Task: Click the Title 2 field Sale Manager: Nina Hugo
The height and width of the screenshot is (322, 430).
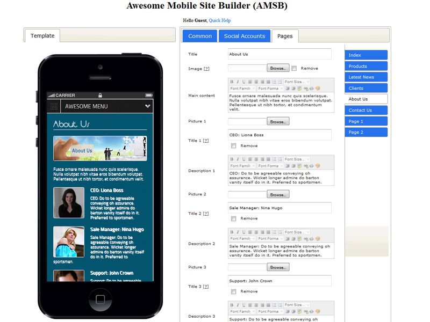Action: (279, 208)
